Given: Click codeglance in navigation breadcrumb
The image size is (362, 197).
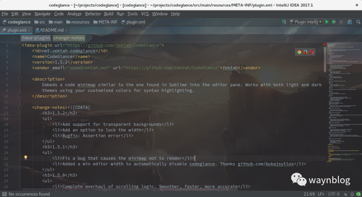Looking at the screenshot, I should (16, 22).
